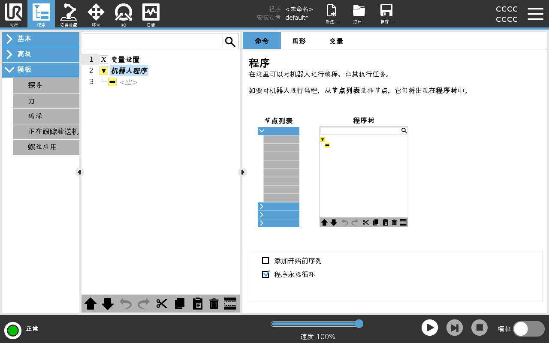Click the Save program floppy icon

386,13
